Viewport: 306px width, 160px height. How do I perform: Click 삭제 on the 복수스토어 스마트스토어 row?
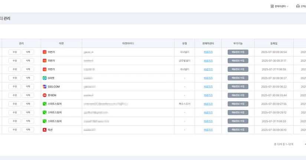(28, 104)
